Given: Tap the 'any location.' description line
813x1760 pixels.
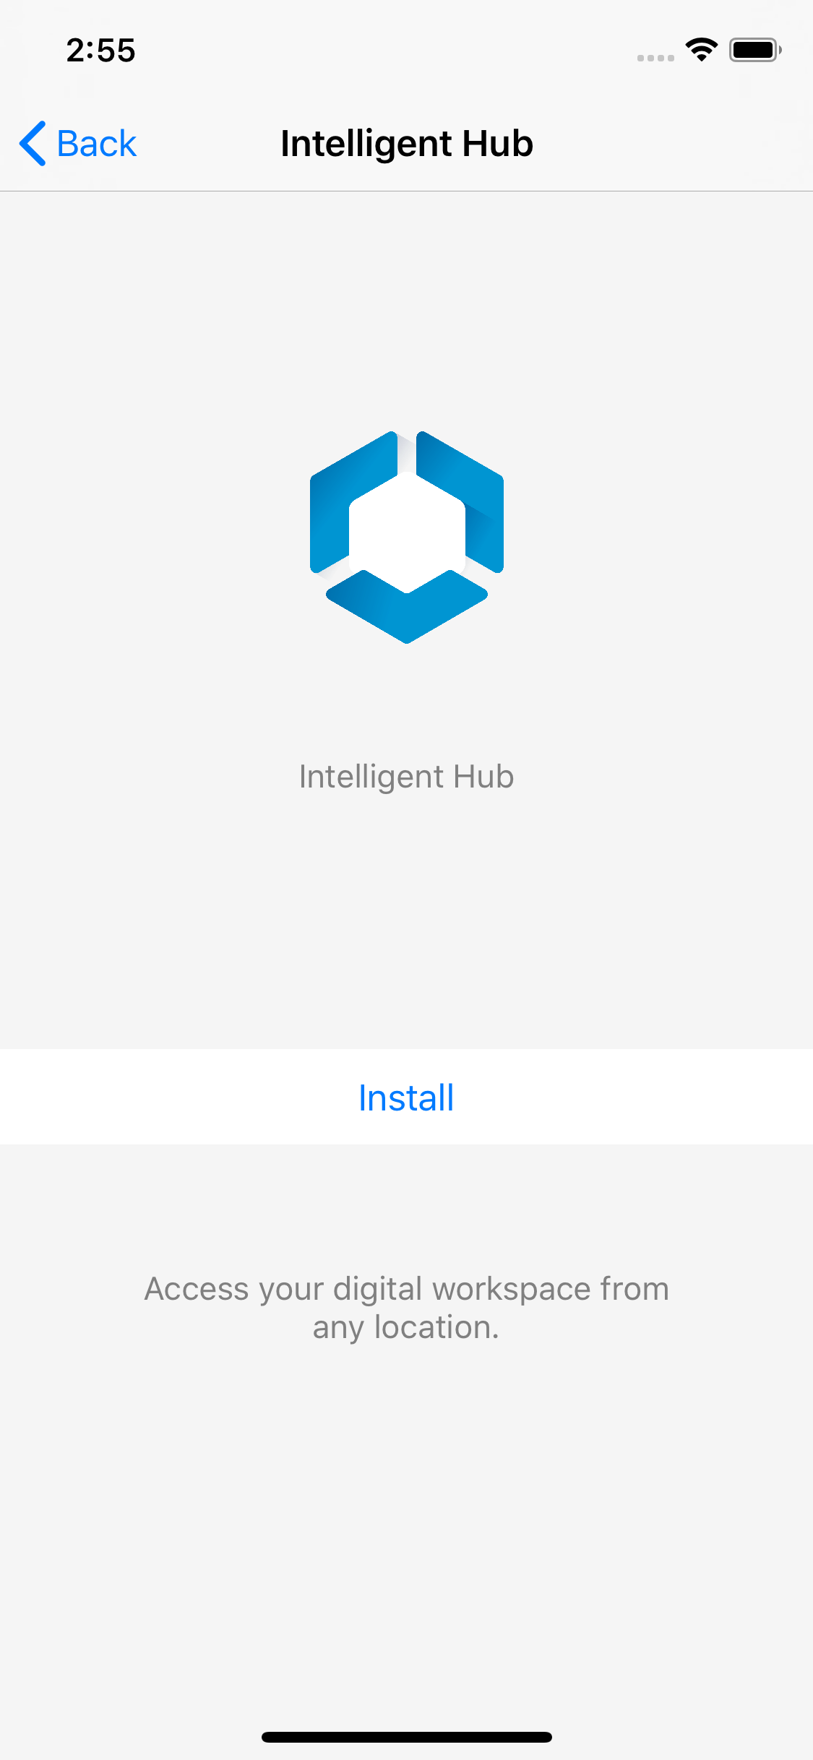Looking at the screenshot, I should click(406, 1328).
